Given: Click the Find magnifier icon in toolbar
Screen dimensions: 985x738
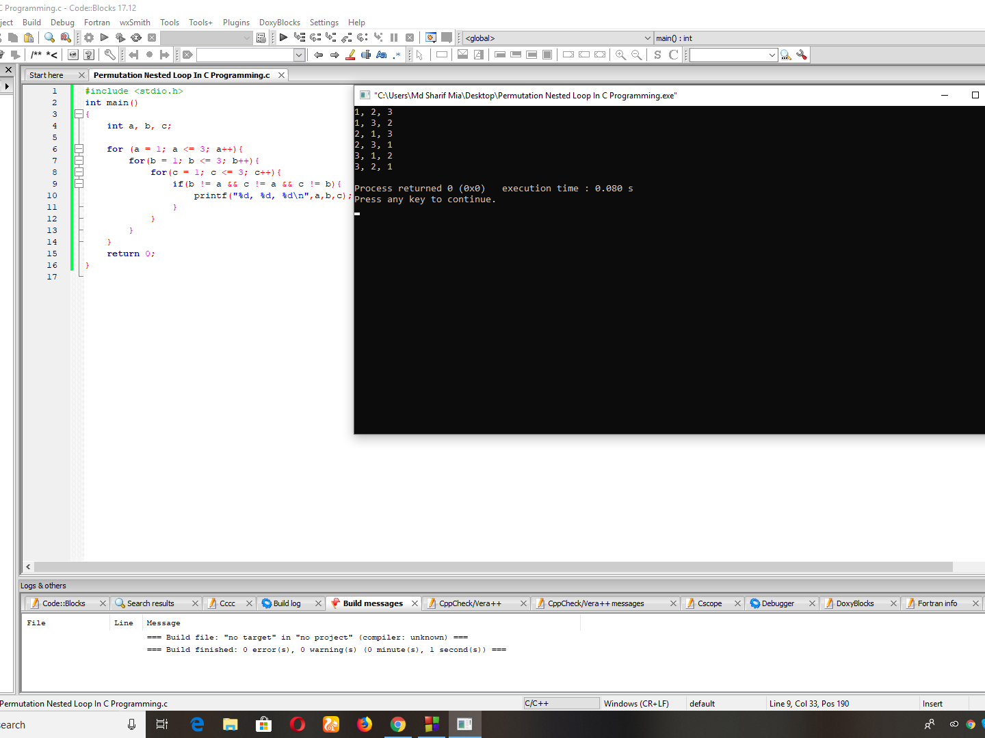Looking at the screenshot, I should coord(49,38).
